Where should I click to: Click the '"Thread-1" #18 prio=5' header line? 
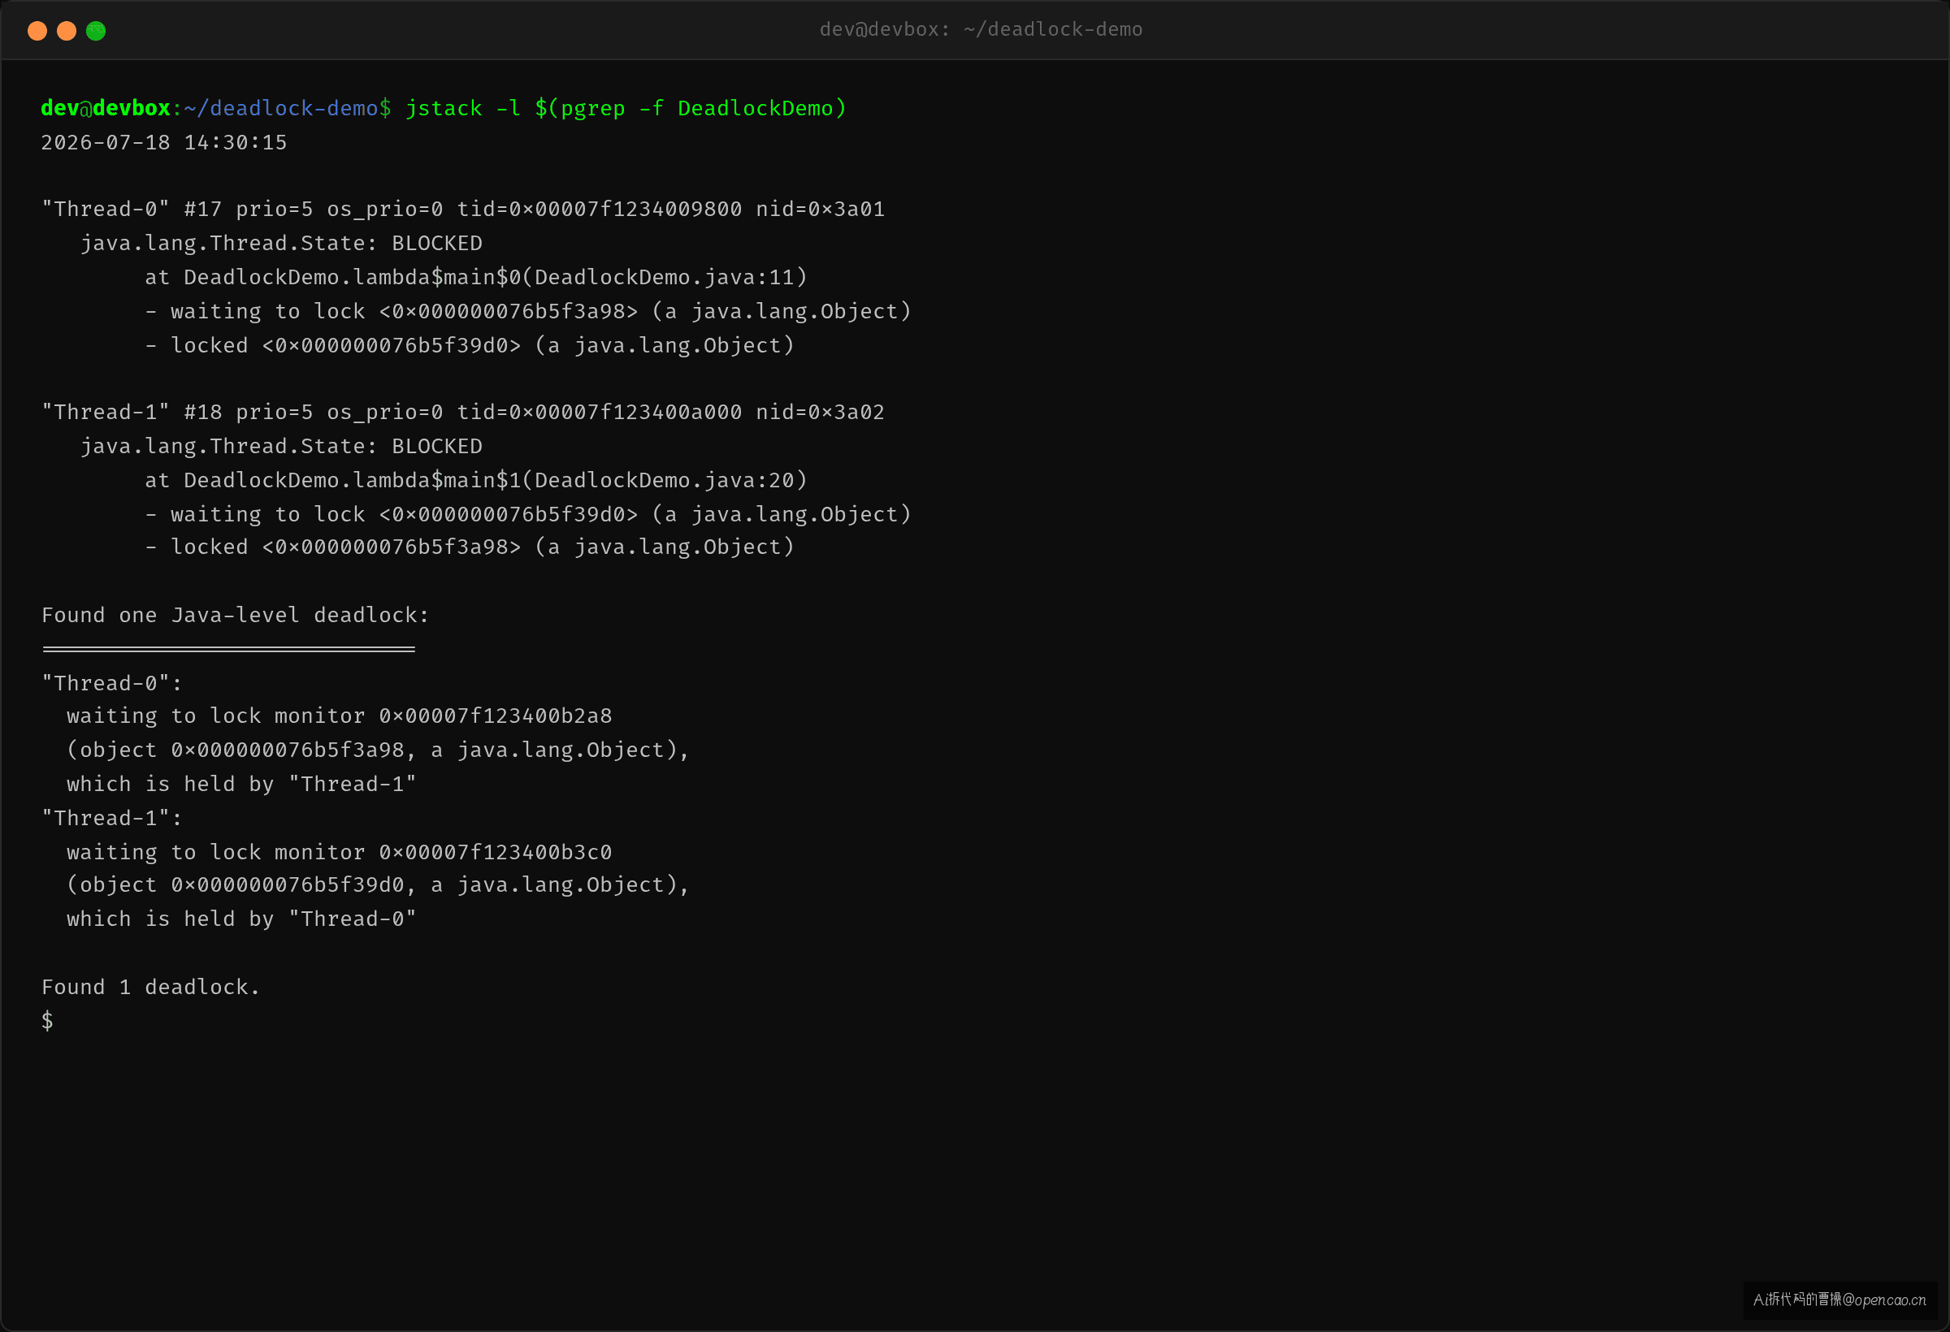462,412
